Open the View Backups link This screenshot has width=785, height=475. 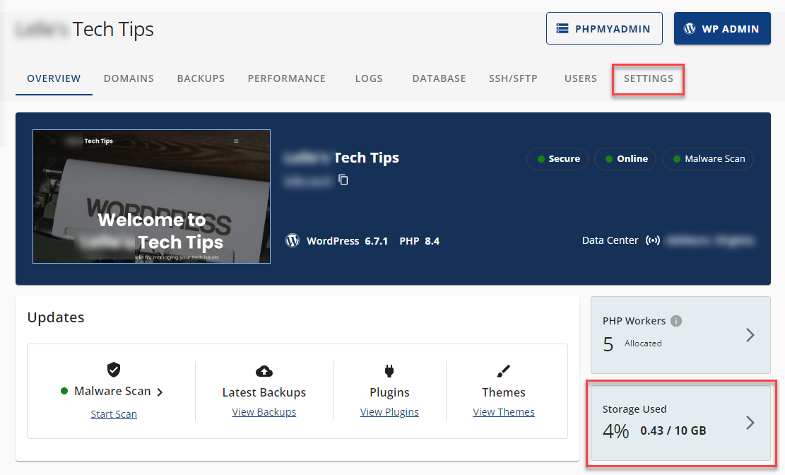(264, 412)
